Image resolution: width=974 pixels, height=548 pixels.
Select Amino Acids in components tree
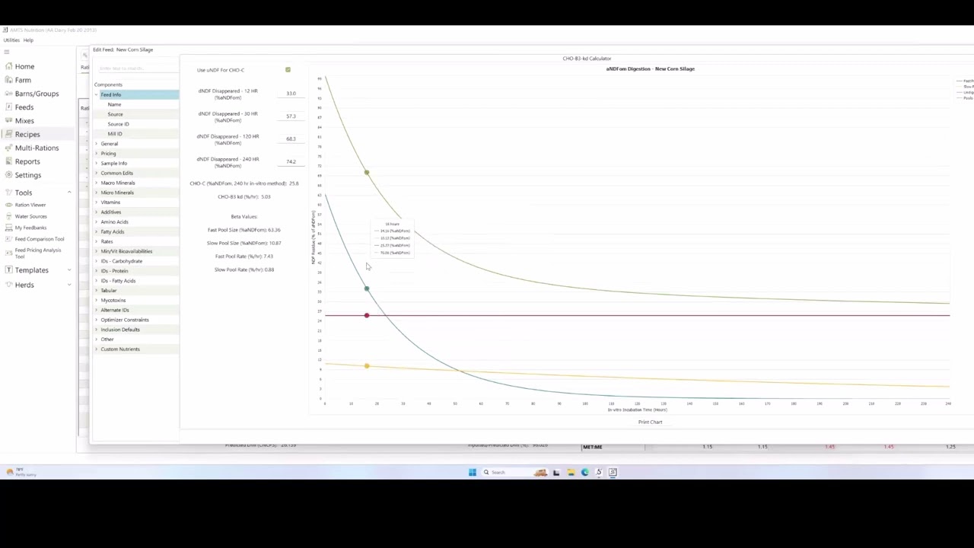(x=114, y=222)
